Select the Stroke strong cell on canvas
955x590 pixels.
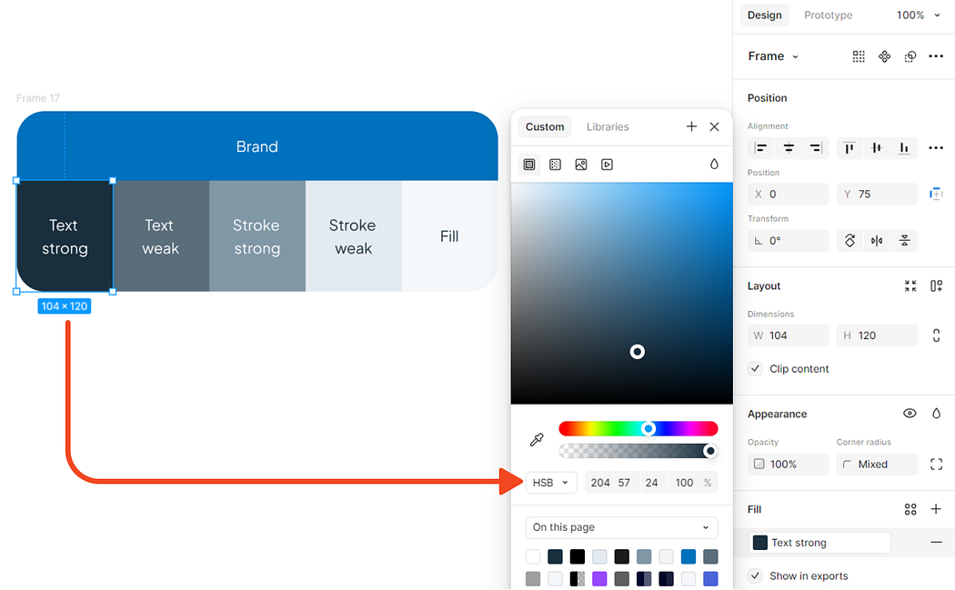tap(257, 236)
